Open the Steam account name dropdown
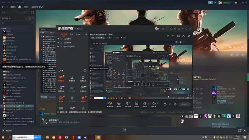 click(x=227, y=3)
